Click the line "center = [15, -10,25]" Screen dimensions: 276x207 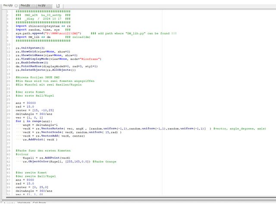[34, 110]
